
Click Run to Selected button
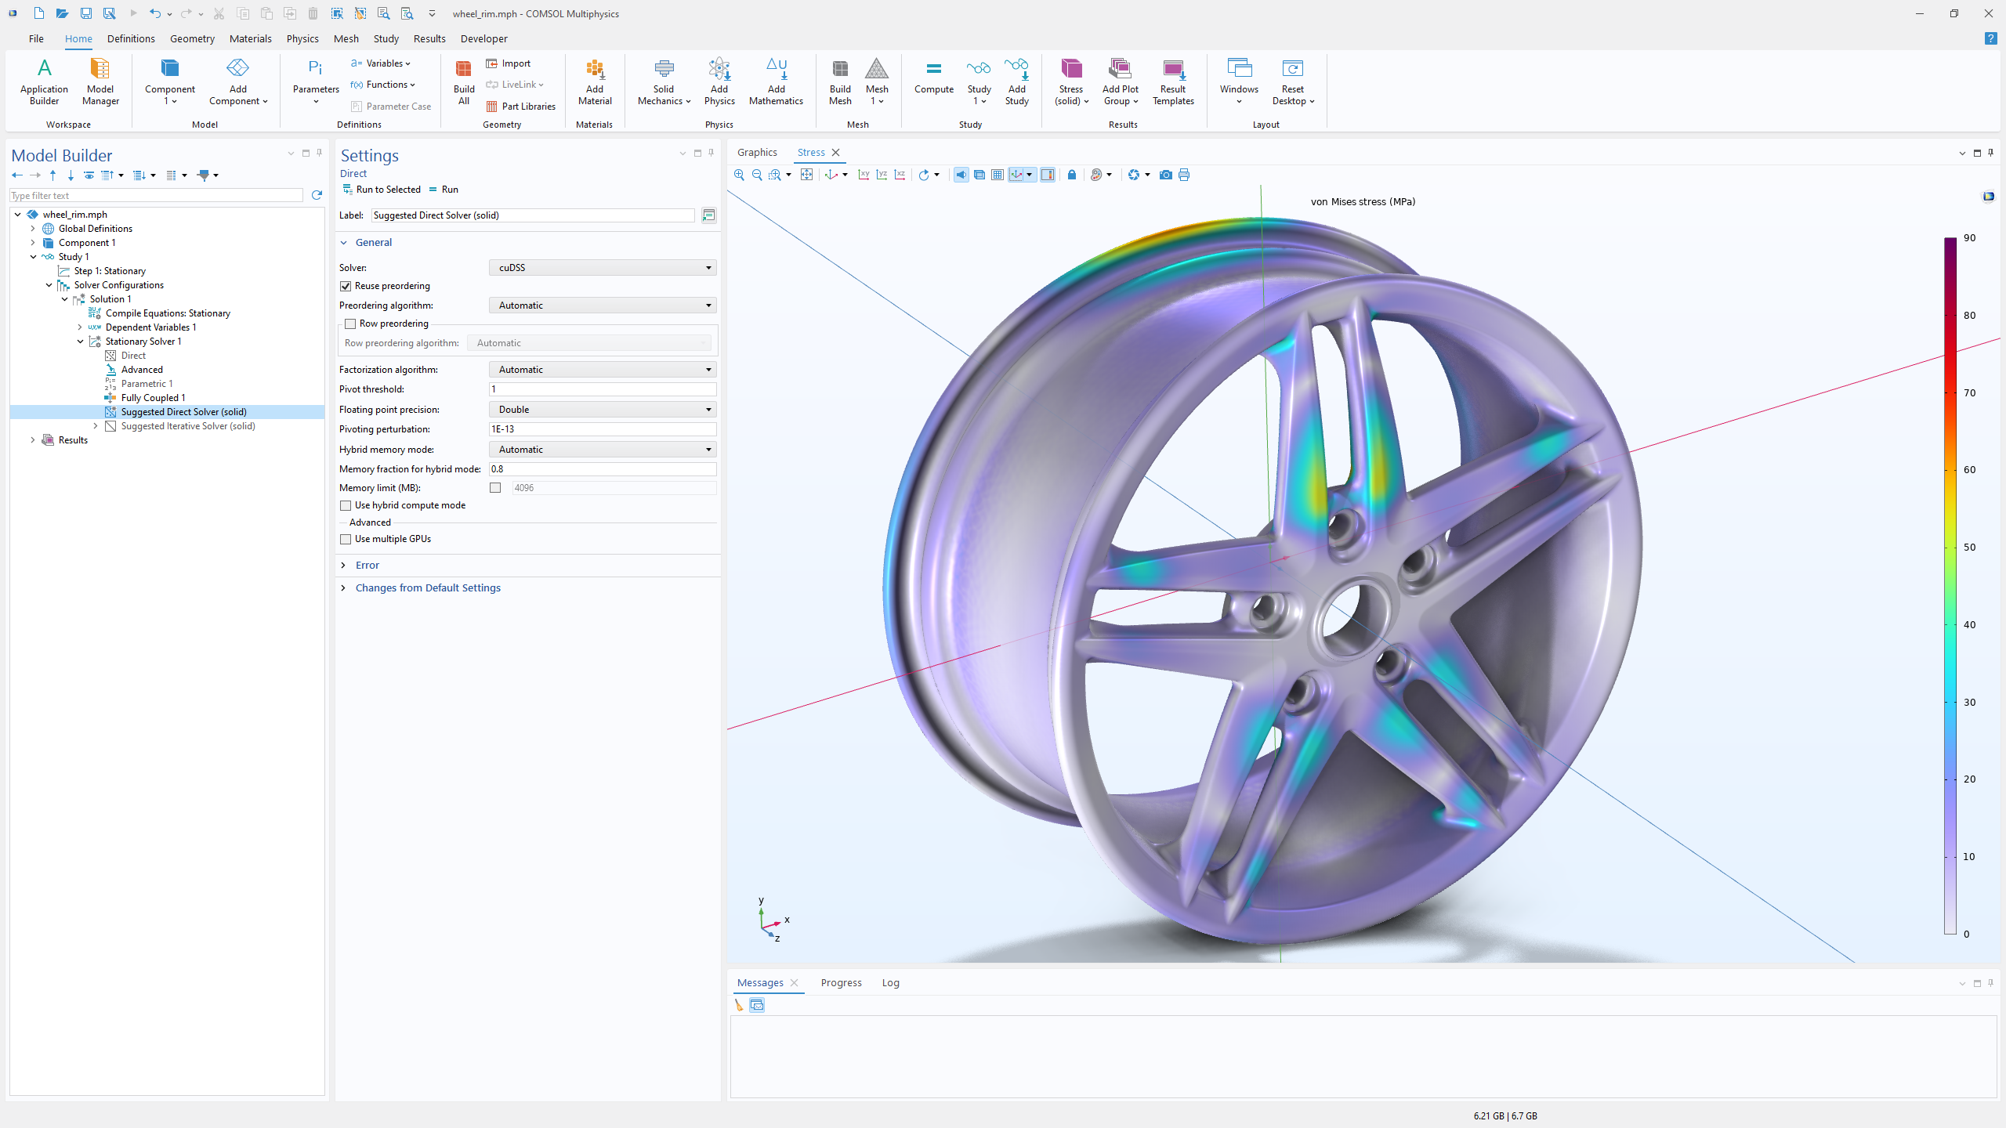382,190
